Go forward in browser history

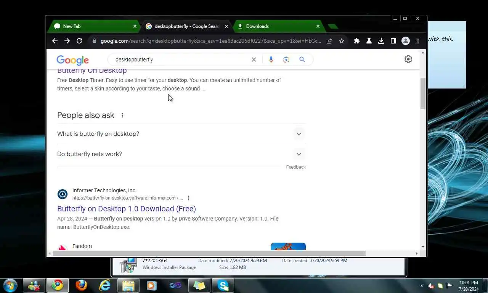click(67, 41)
